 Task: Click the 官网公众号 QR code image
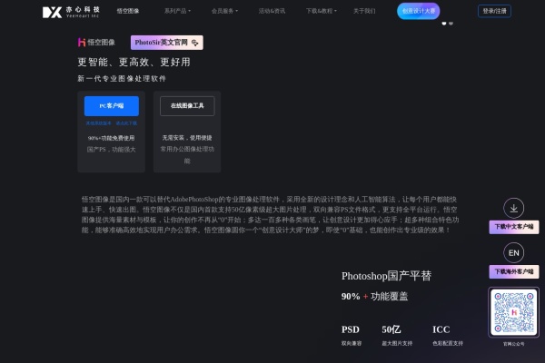point(514,312)
